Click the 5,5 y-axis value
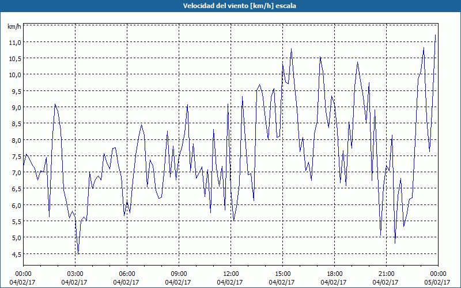 (x=17, y=221)
